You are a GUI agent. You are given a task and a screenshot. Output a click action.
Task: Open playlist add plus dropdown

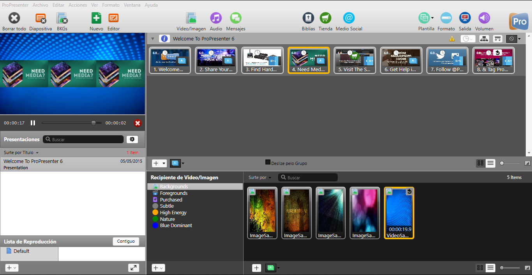tap(12, 268)
